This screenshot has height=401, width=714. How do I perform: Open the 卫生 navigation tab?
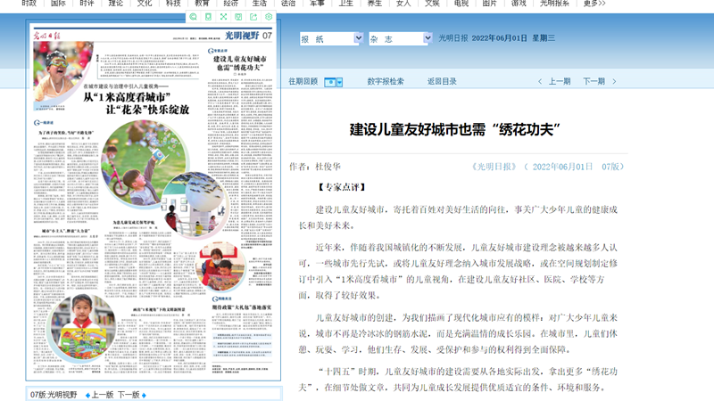346,4
